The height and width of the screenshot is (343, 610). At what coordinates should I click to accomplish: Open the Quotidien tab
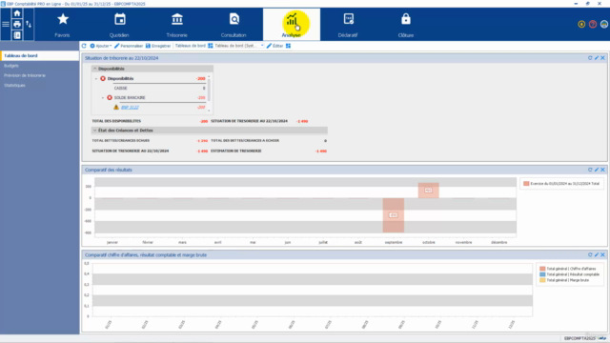pyautogui.click(x=119, y=25)
